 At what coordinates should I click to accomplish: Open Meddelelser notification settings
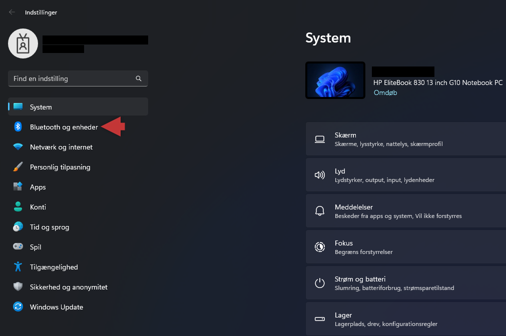pos(405,211)
